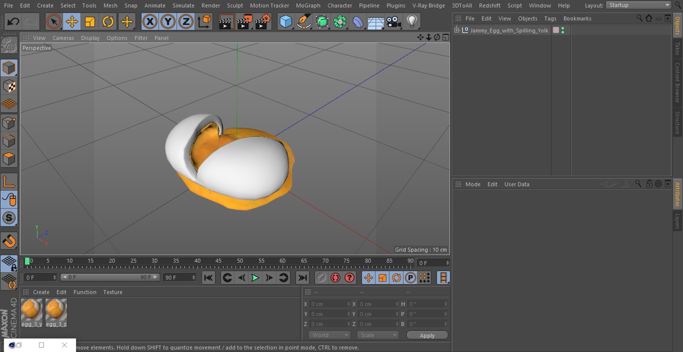Switch to Model mode
The width and height of the screenshot is (683, 352).
[9, 68]
